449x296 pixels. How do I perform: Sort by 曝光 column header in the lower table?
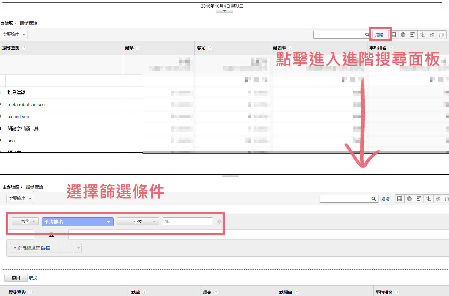coord(207,292)
